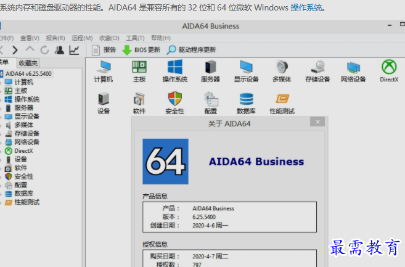Open the DirectX Xbox icon in main panel
This screenshot has height=267, width=405.
click(389, 71)
